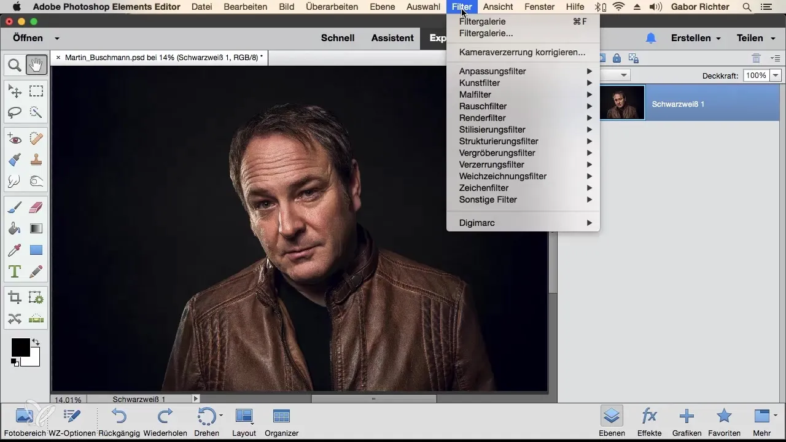Open the Überarbeiten menu
Viewport: 786px width, 442px height.
[333, 7]
